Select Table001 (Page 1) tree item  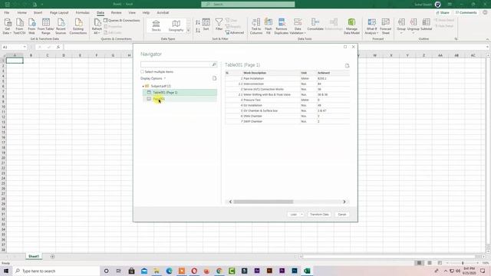click(x=180, y=92)
